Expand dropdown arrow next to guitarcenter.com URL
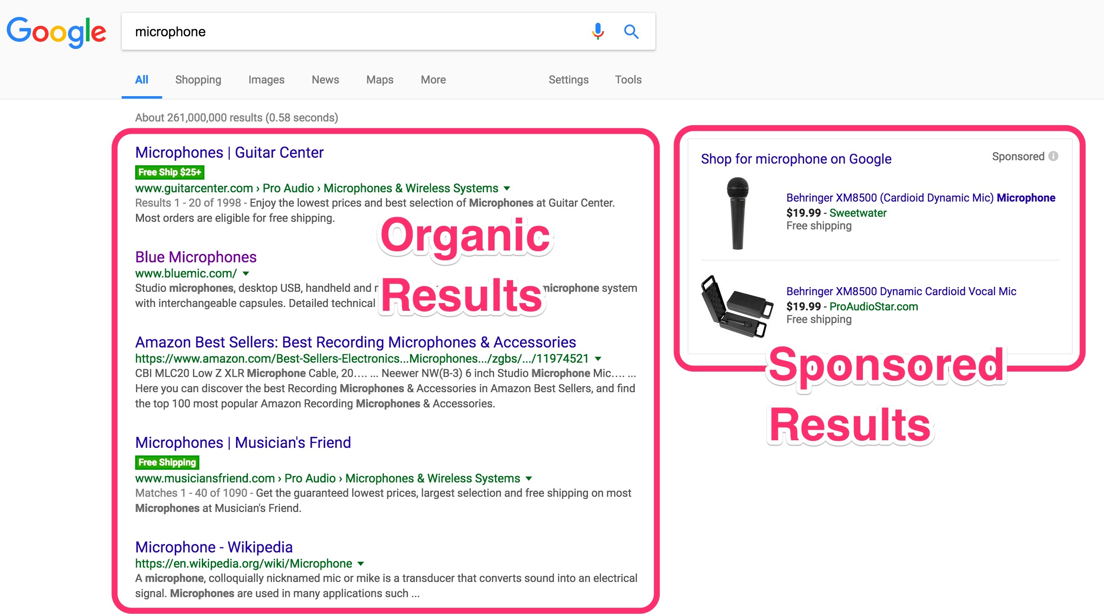The height and width of the screenshot is (614, 1104). (506, 188)
